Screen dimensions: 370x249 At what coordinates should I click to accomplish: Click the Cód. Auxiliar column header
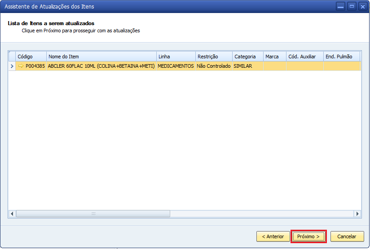coord(304,57)
